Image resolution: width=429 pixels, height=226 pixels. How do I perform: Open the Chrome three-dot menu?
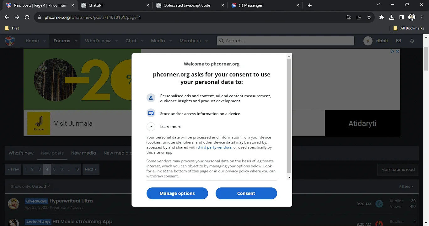421,18
